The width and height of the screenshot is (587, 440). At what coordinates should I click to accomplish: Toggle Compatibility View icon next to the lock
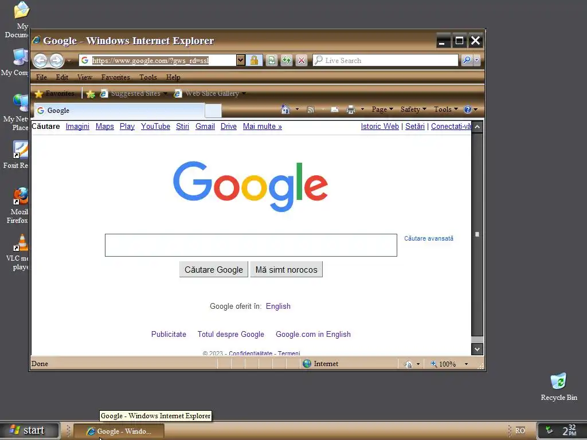pyautogui.click(x=271, y=60)
